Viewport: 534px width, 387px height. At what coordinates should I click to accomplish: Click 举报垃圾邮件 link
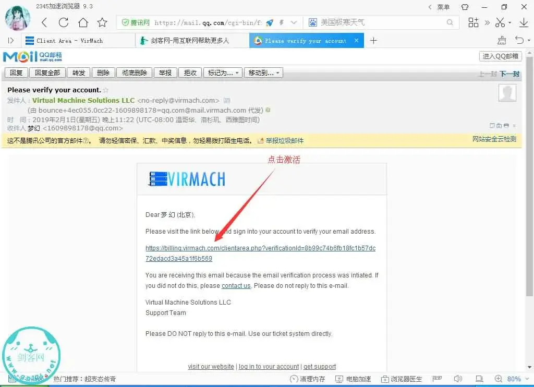pos(285,141)
